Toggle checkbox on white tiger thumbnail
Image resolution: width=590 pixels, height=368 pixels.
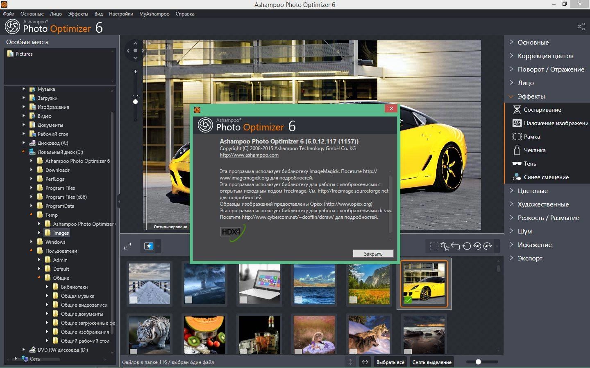point(133,351)
